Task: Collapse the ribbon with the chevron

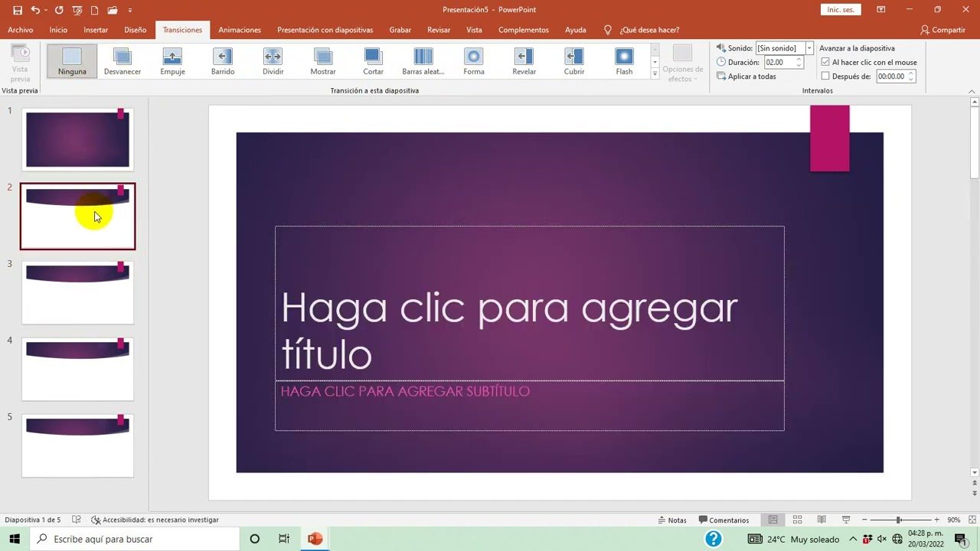Action: (x=972, y=91)
